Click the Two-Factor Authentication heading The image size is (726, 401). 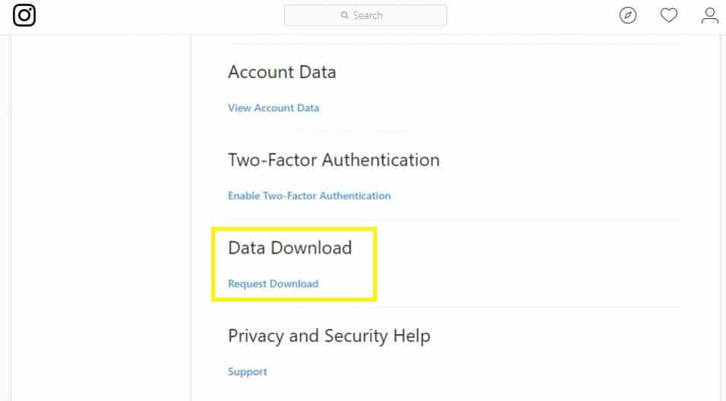pos(334,160)
